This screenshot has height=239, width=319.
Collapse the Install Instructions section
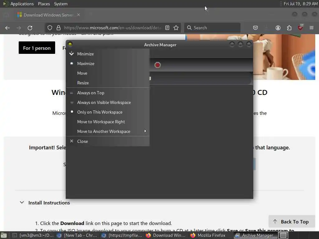[x=45, y=203]
